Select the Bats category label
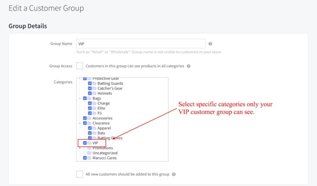The image size is (317, 186). pyautogui.click(x=102, y=133)
